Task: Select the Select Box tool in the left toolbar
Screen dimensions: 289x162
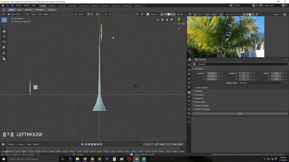Action: (4, 20)
